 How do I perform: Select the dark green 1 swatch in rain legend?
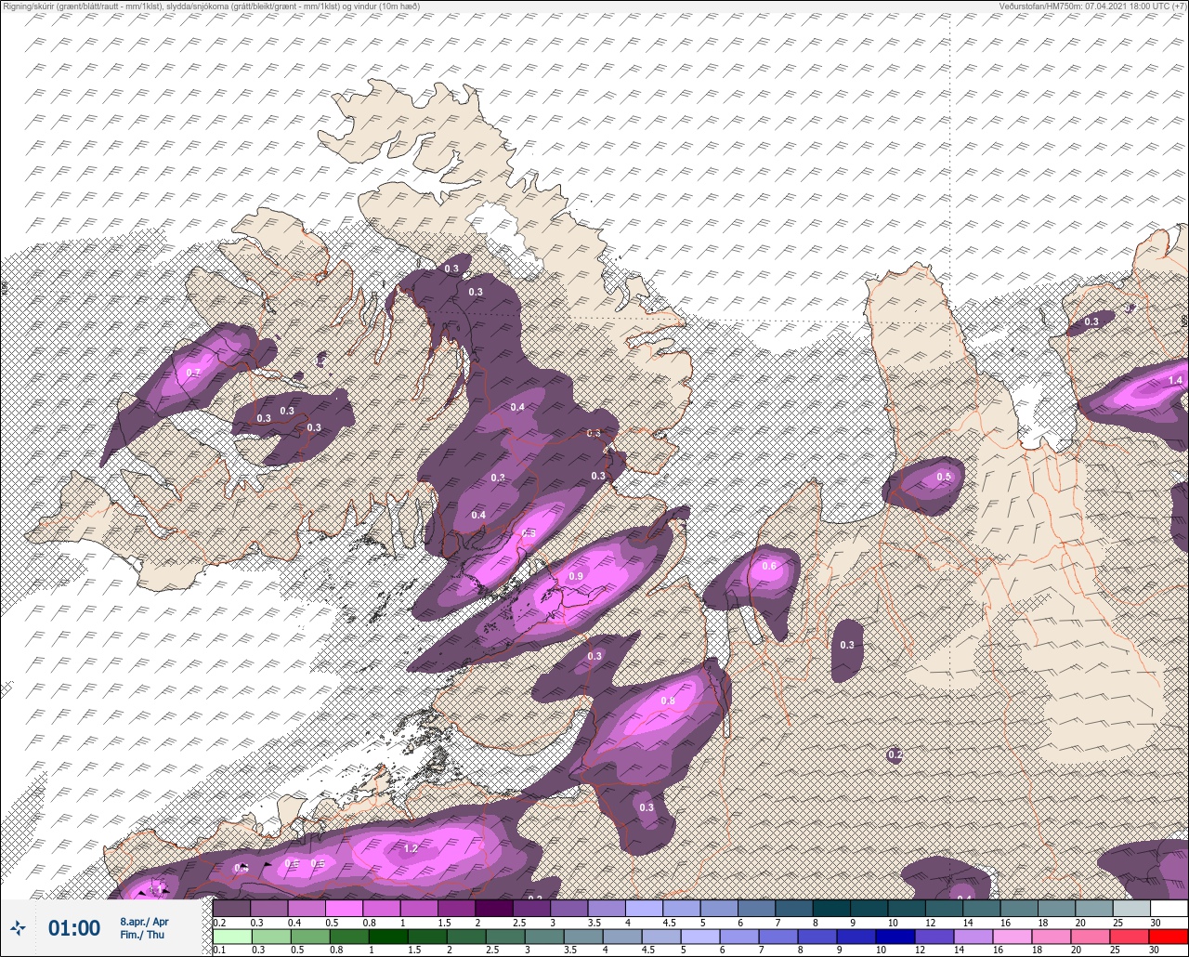click(388, 936)
